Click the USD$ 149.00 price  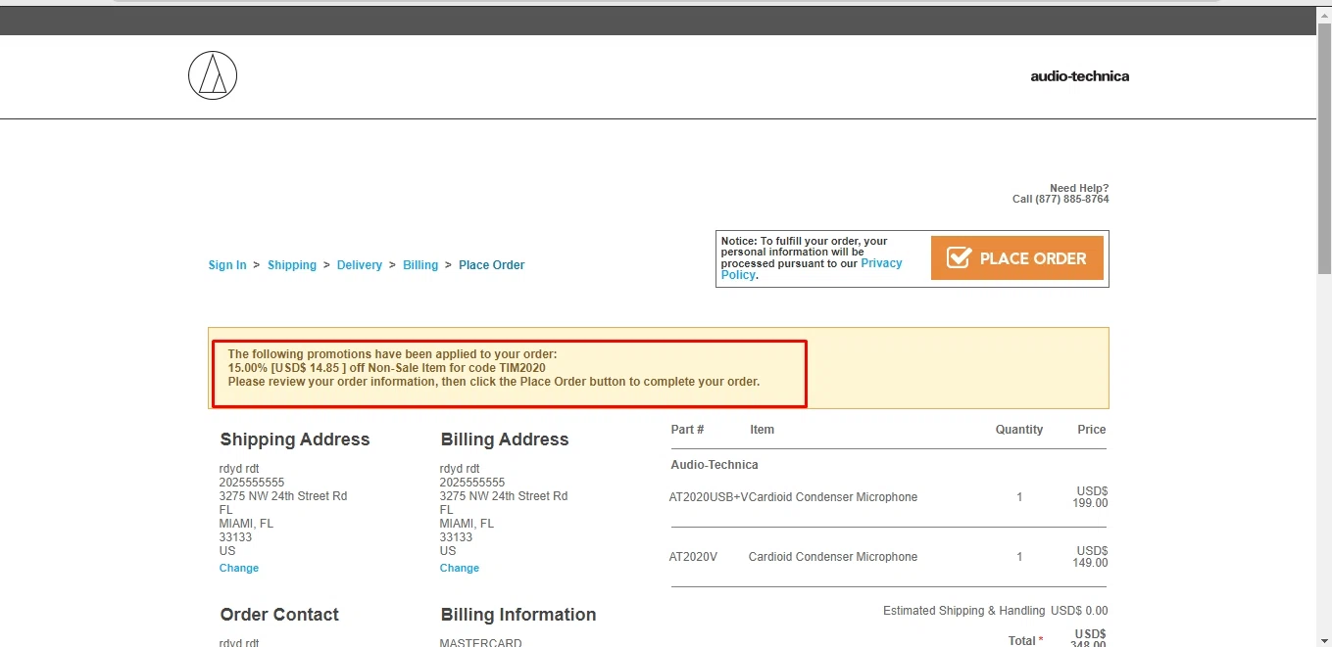coord(1091,557)
